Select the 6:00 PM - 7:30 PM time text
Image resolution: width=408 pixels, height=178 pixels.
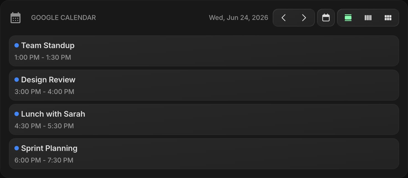tap(44, 160)
